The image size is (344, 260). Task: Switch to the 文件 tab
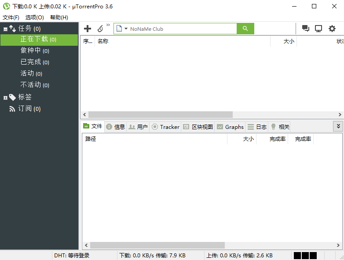click(93, 126)
